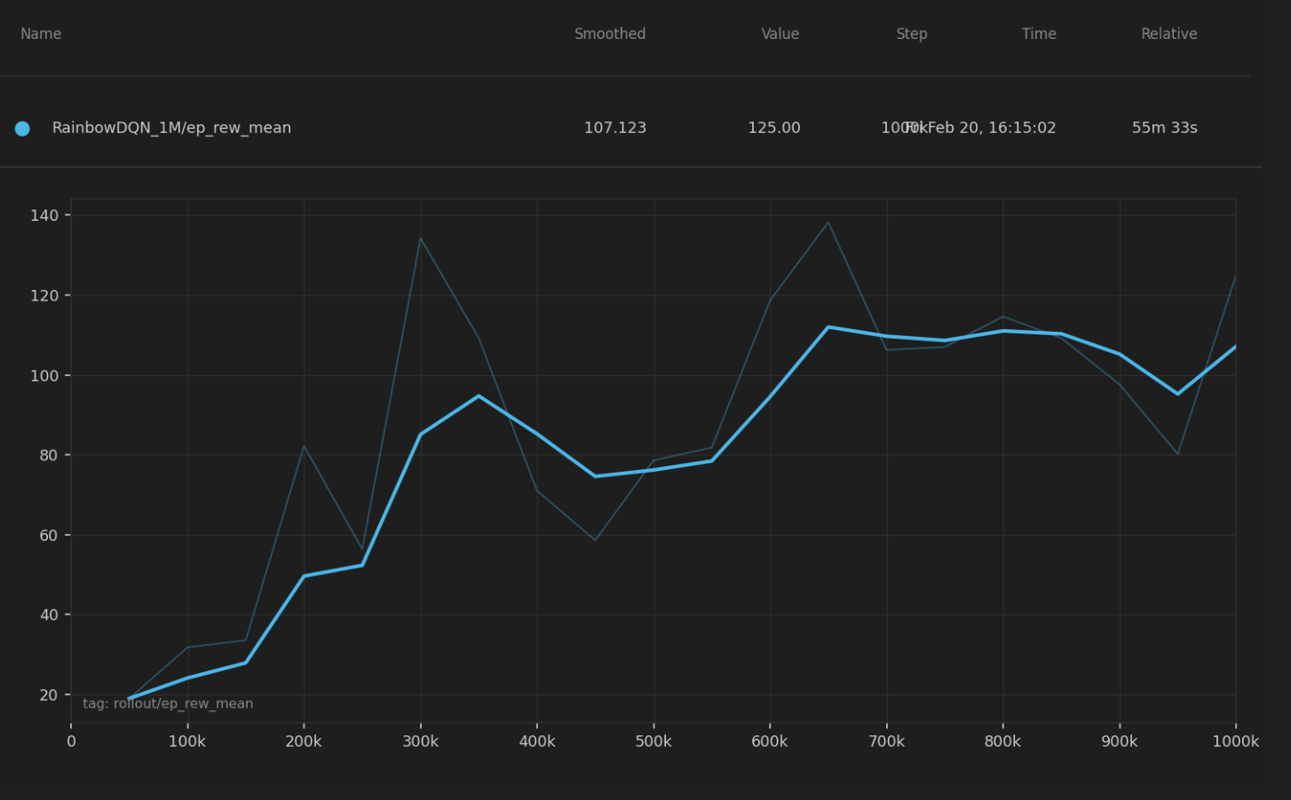Click the raw curve's dip at 450k
Image resolution: width=1291 pixels, height=800 pixels.
point(595,539)
